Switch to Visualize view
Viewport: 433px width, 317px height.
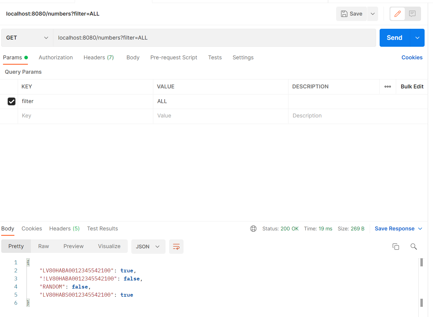pos(109,246)
